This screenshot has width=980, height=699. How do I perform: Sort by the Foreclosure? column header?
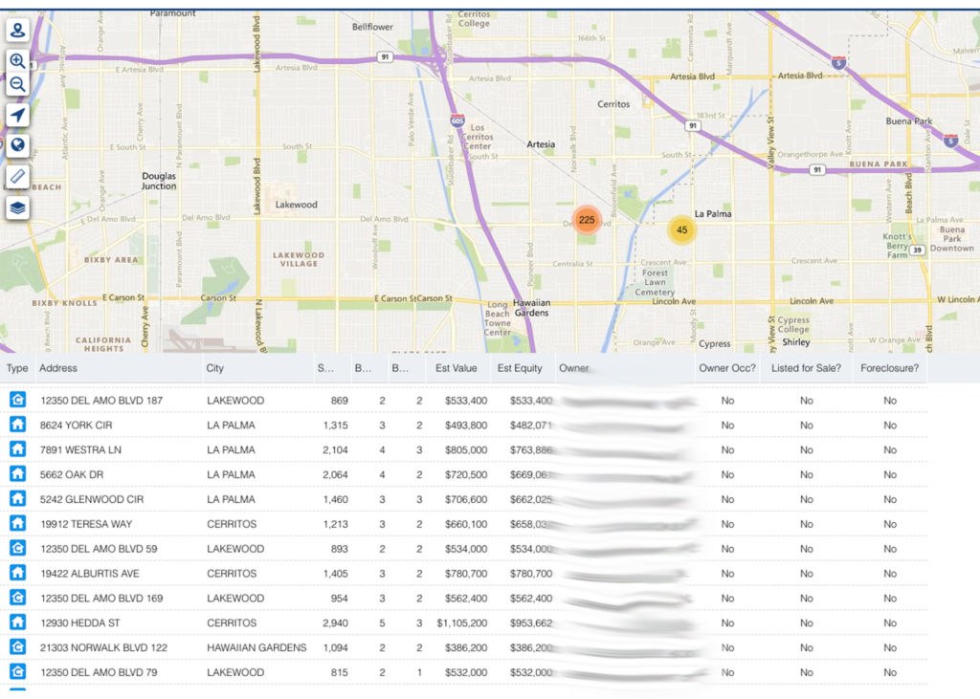pos(889,368)
